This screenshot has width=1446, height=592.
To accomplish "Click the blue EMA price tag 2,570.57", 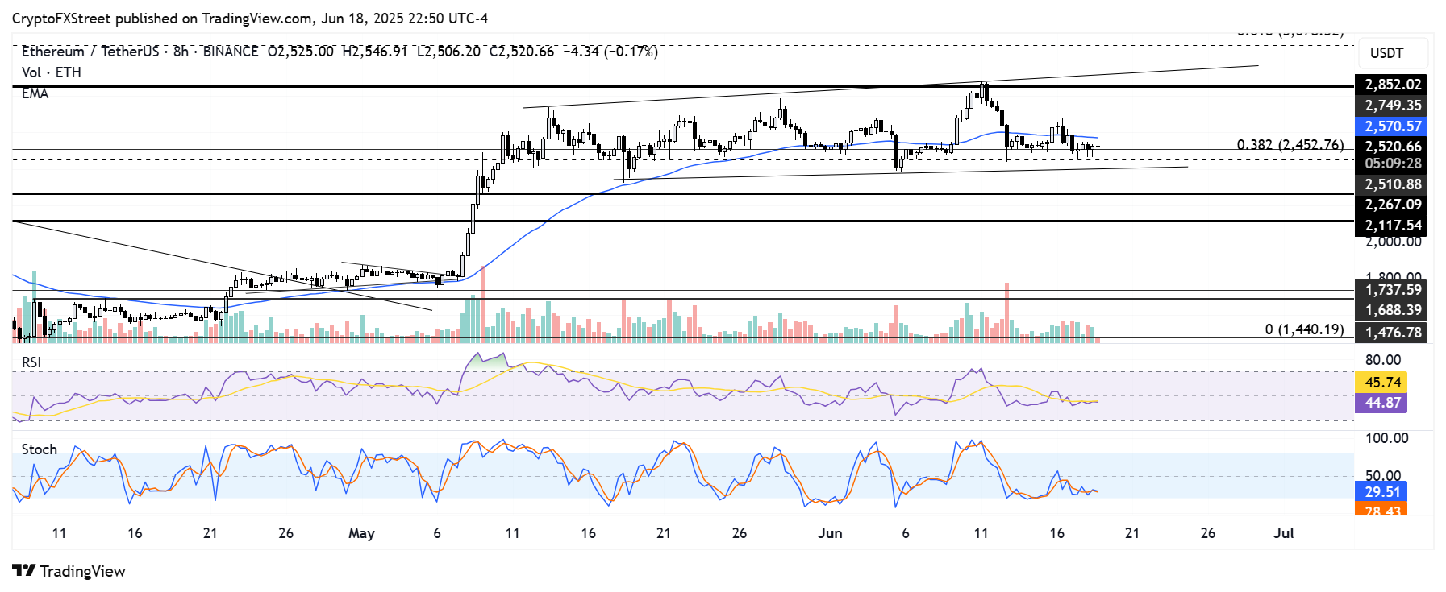I will click(x=1392, y=126).
